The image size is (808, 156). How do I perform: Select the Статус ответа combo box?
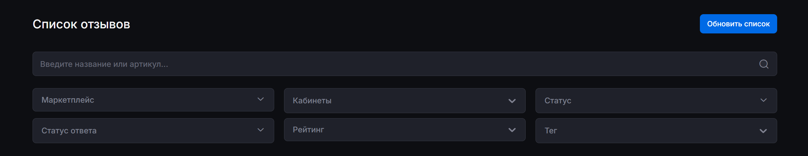pyautogui.click(x=153, y=131)
